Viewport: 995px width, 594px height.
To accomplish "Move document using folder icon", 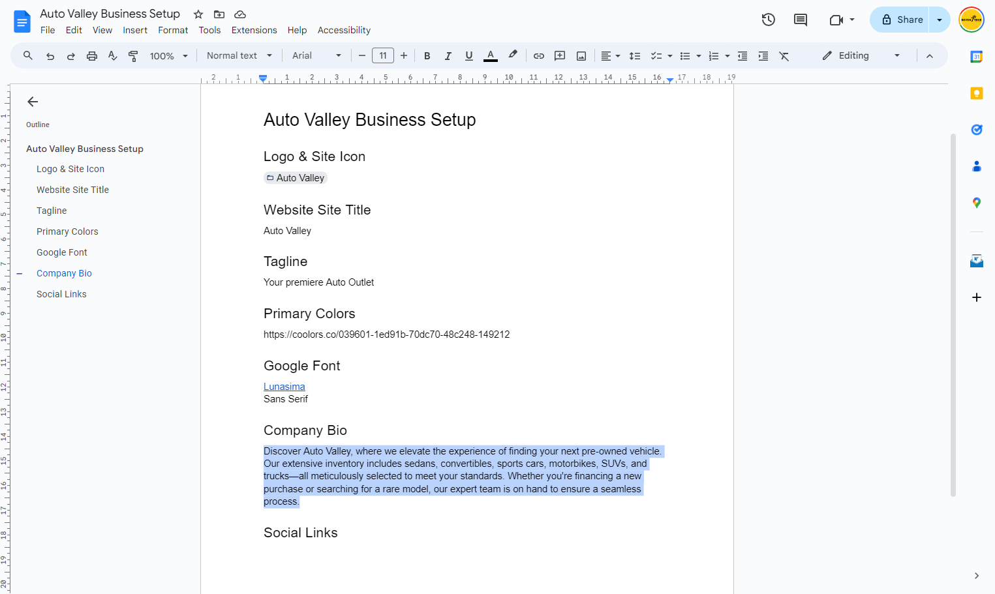I will pos(219,14).
